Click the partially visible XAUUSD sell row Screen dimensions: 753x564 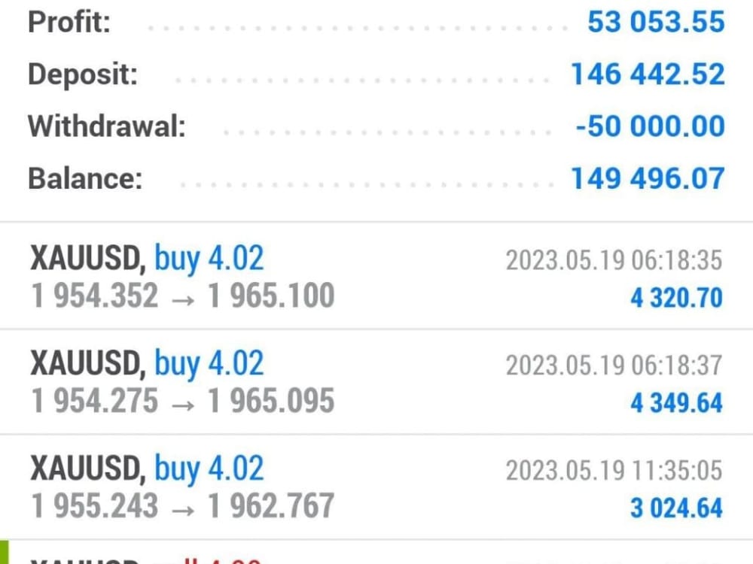point(151,559)
